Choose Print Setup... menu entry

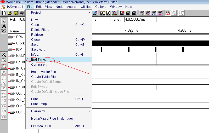pyautogui.click(x=59, y=104)
